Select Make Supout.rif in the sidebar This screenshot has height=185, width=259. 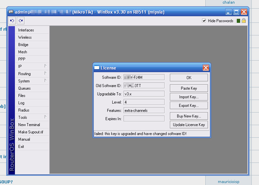pos(32,132)
